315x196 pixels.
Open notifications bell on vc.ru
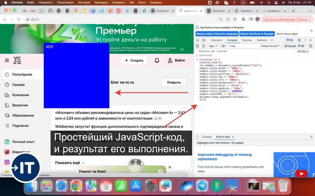tap(157, 60)
